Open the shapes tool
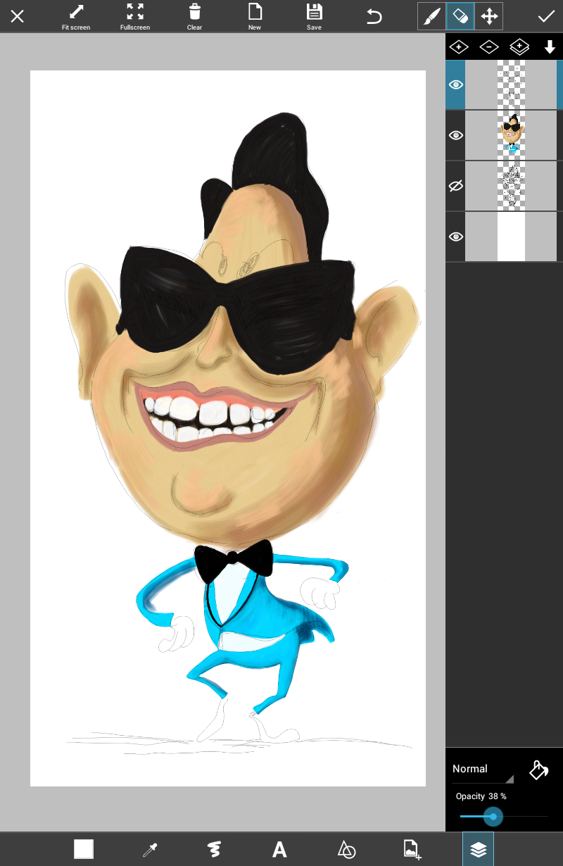Viewport: 563px width, 866px height. coord(346,849)
